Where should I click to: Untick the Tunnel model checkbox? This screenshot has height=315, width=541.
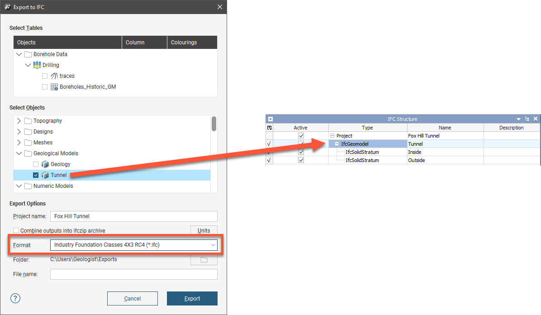[x=36, y=175]
